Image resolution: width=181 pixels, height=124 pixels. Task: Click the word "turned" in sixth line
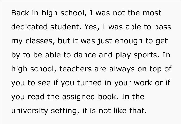(89, 83)
